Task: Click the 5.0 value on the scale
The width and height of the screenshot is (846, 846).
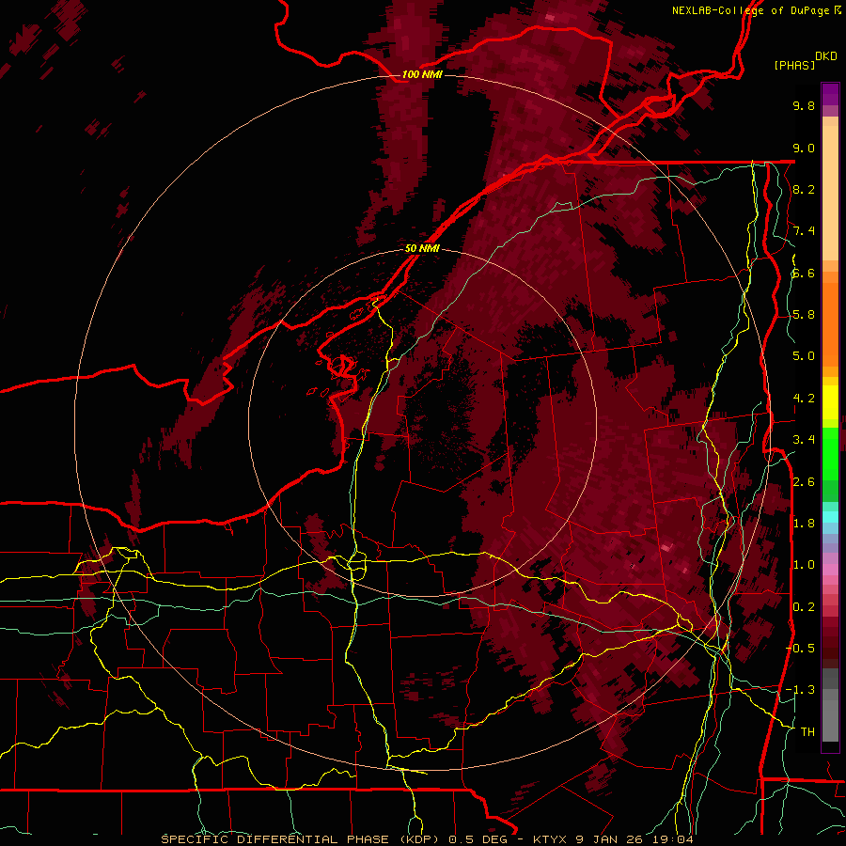Action: click(x=804, y=356)
